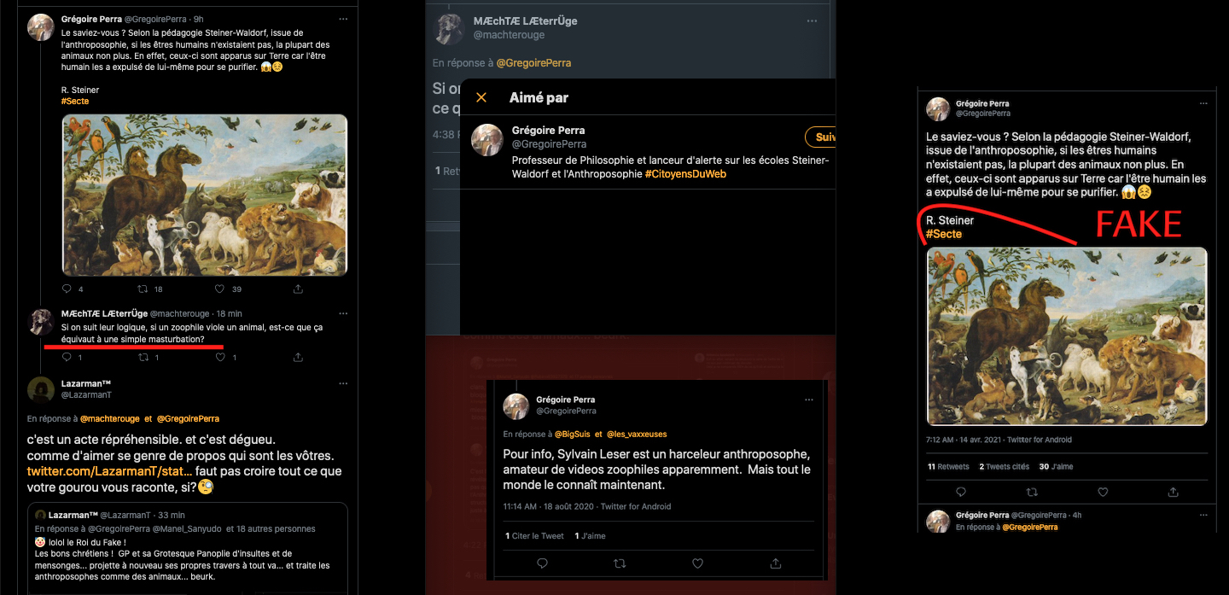Close the 'Aimé par' dialog with X
This screenshot has width=1229, height=595.
pos(481,97)
